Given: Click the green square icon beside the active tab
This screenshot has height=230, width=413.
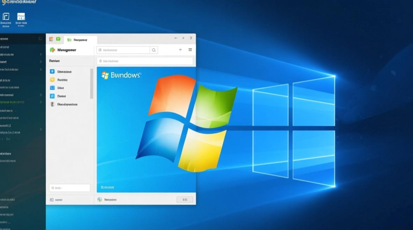Looking at the screenshot, I should tap(58, 39).
